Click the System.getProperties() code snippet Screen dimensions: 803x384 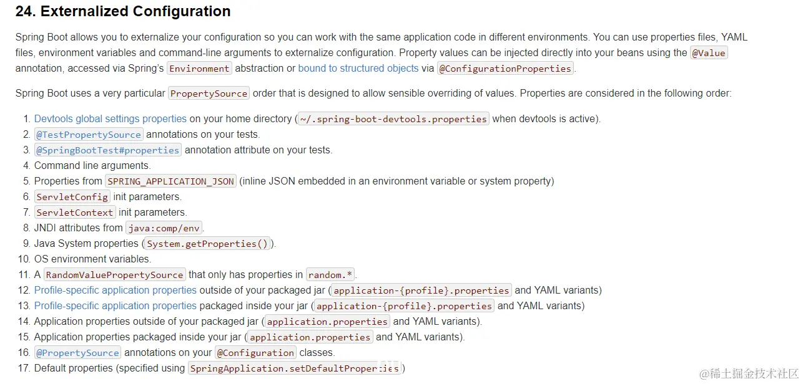[x=207, y=244]
